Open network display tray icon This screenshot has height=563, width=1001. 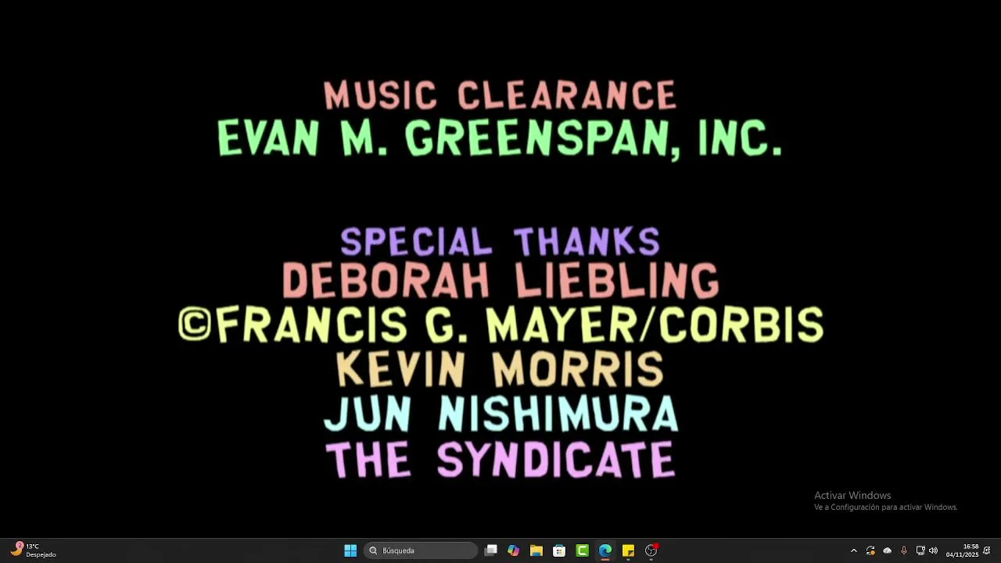pos(920,550)
